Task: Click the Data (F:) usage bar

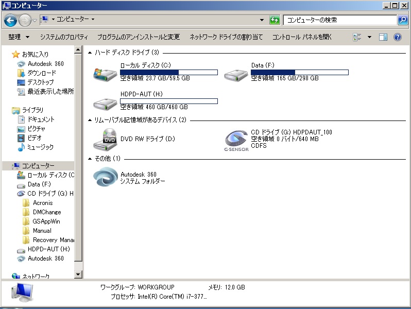Action: pos(300,72)
